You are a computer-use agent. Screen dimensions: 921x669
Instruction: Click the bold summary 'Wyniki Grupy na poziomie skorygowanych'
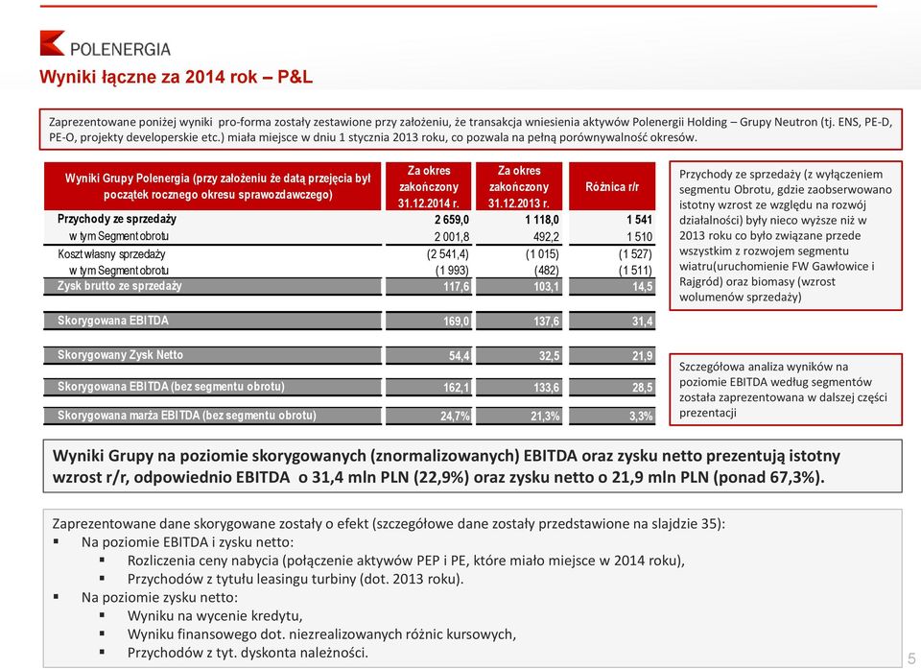coord(472,466)
